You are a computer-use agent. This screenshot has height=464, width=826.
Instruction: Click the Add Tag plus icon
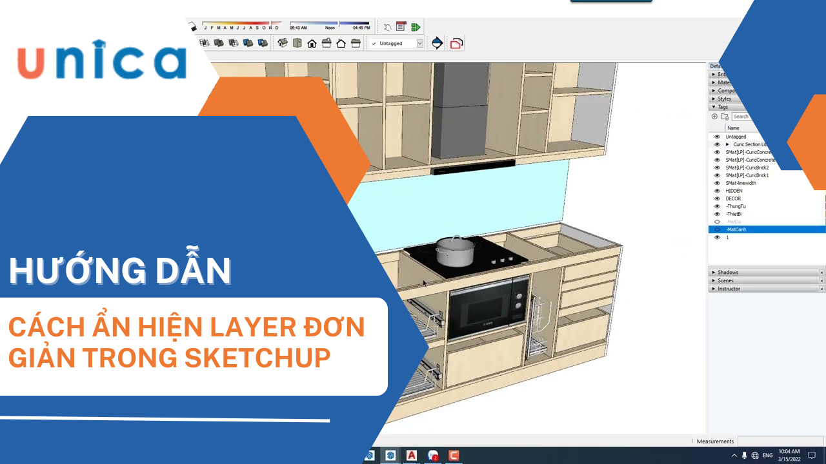point(714,117)
